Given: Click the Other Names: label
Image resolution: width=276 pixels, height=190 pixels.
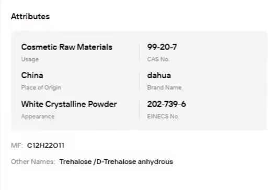Looking at the screenshot, I should pos(33,161).
